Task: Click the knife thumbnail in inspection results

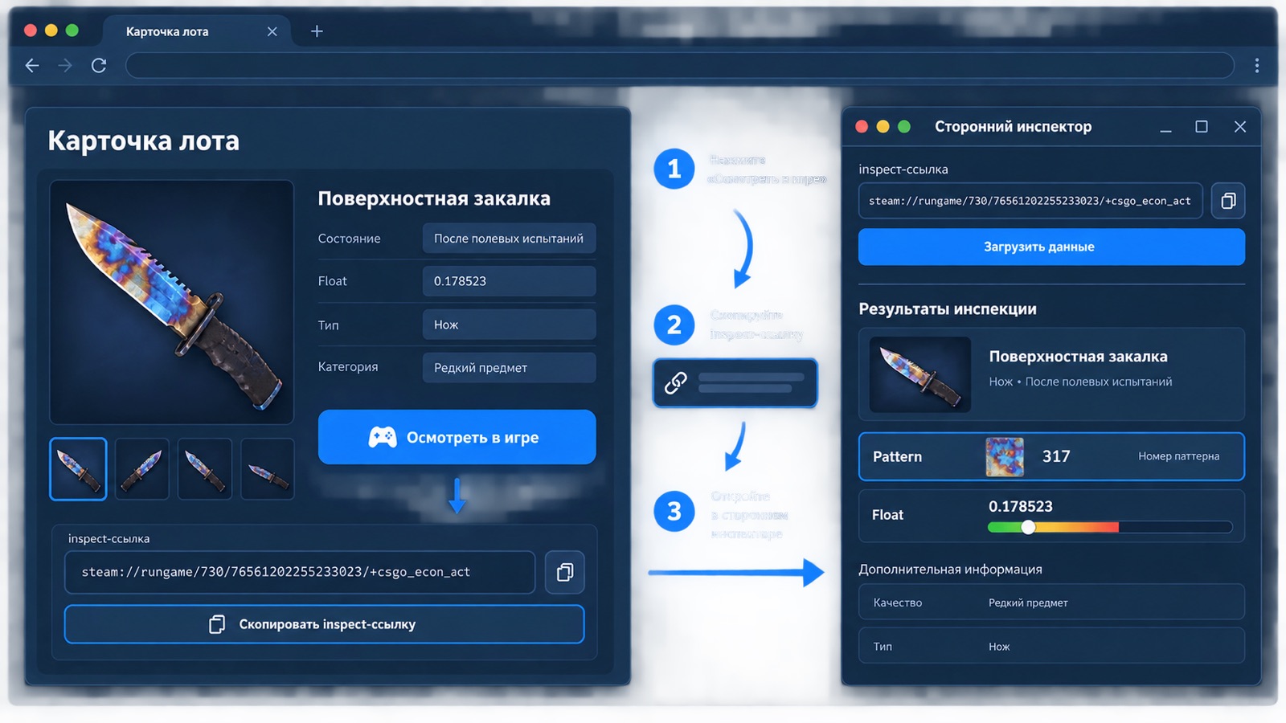Action: [x=920, y=374]
